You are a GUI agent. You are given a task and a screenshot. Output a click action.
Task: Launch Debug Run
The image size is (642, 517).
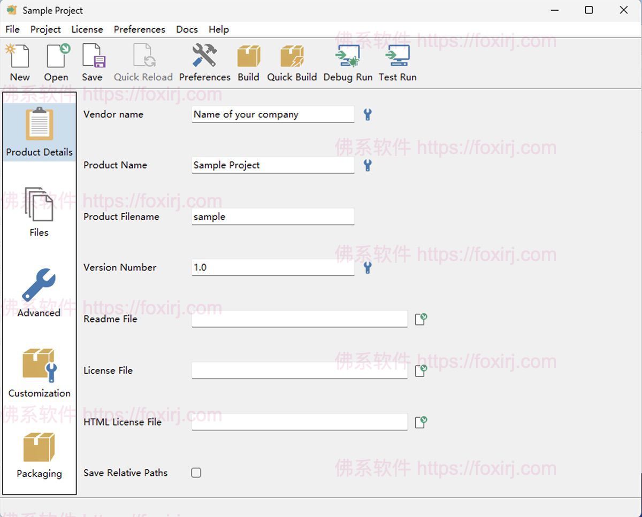347,59
